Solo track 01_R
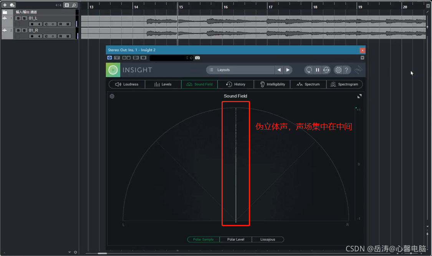The image size is (432, 256). click(x=24, y=30)
